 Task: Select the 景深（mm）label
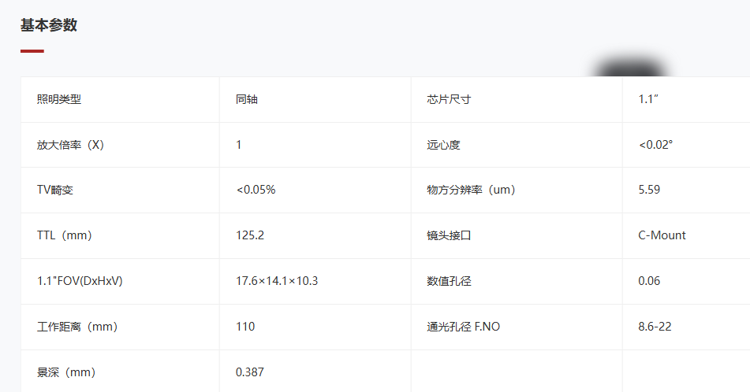click(66, 372)
